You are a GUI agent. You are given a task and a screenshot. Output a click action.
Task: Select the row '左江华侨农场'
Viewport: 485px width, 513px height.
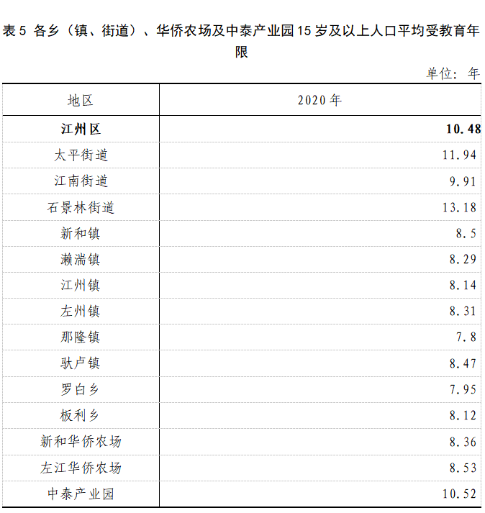coord(242,468)
